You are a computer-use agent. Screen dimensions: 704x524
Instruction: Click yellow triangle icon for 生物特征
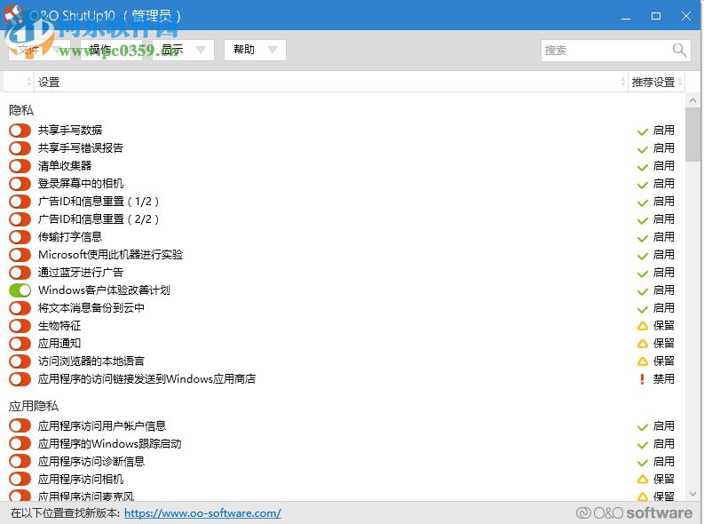(643, 326)
